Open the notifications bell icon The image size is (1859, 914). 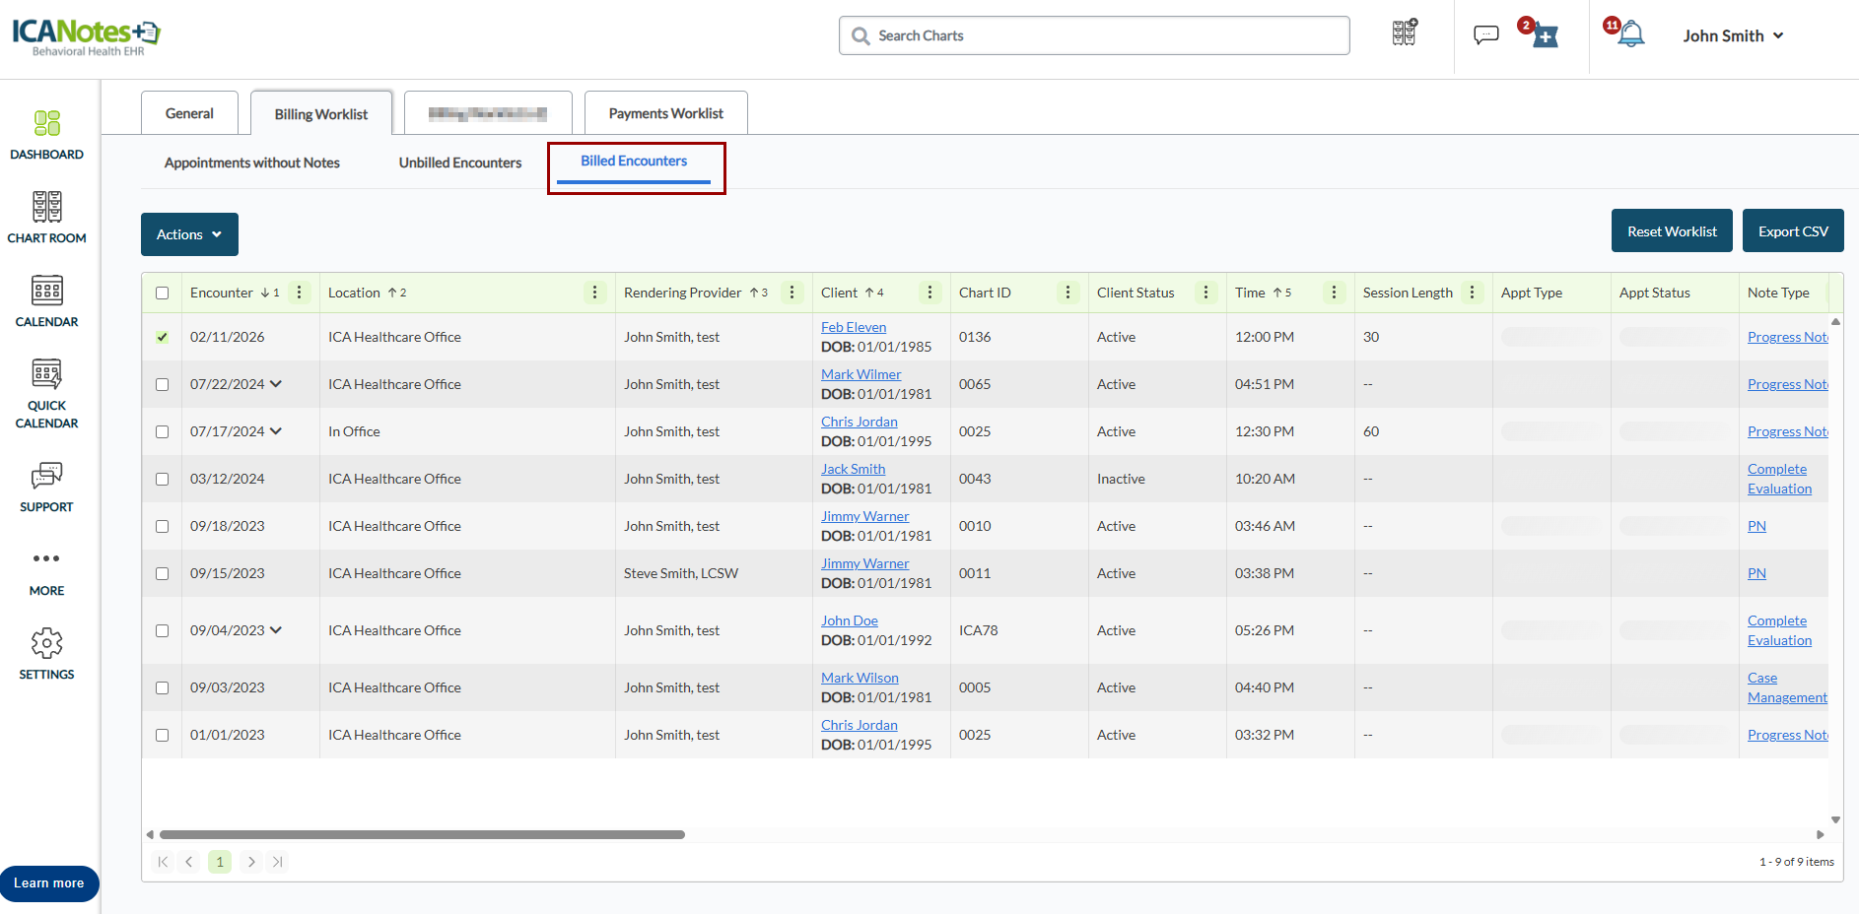point(1630,35)
